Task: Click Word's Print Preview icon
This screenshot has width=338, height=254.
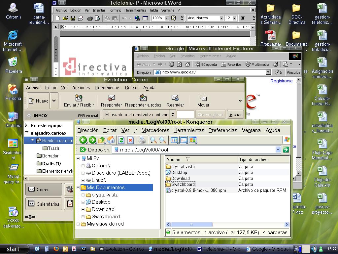Action: tap(98, 18)
